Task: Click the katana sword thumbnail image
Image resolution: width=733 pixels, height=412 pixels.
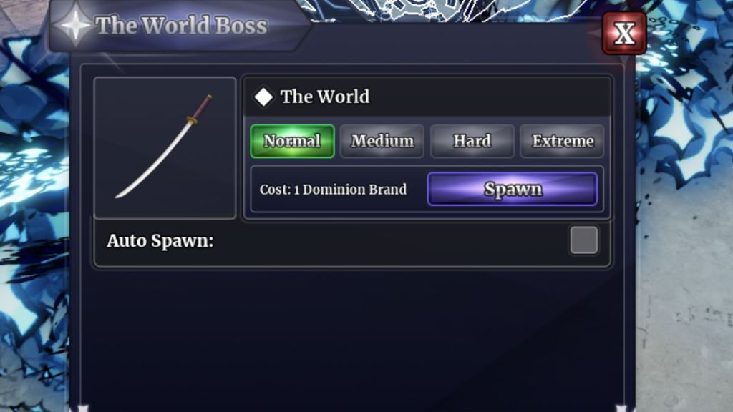Action: (x=165, y=147)
